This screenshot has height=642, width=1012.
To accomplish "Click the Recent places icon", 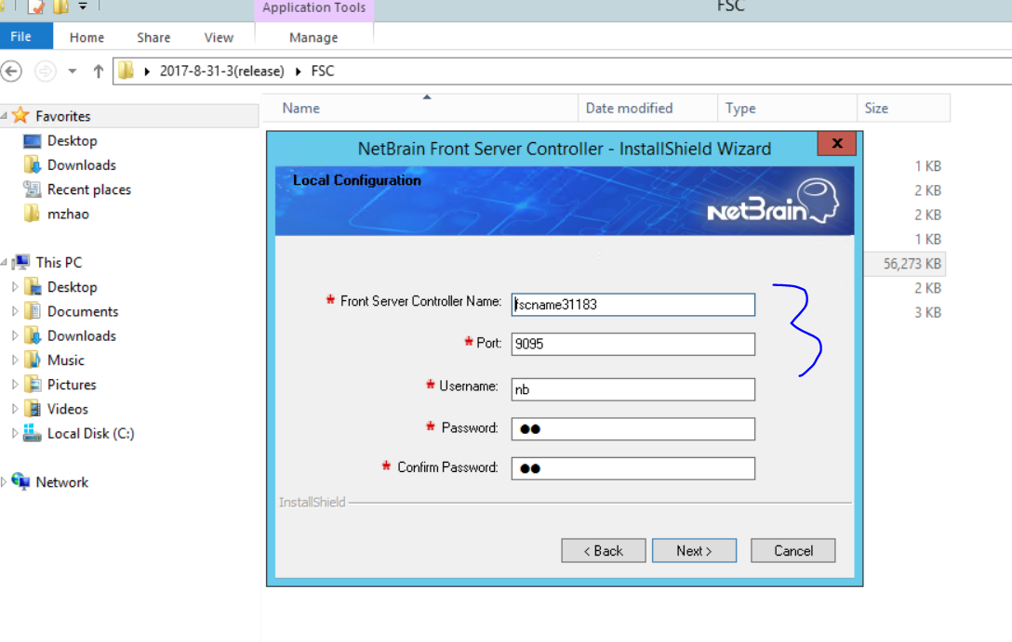I will (33, 189).
